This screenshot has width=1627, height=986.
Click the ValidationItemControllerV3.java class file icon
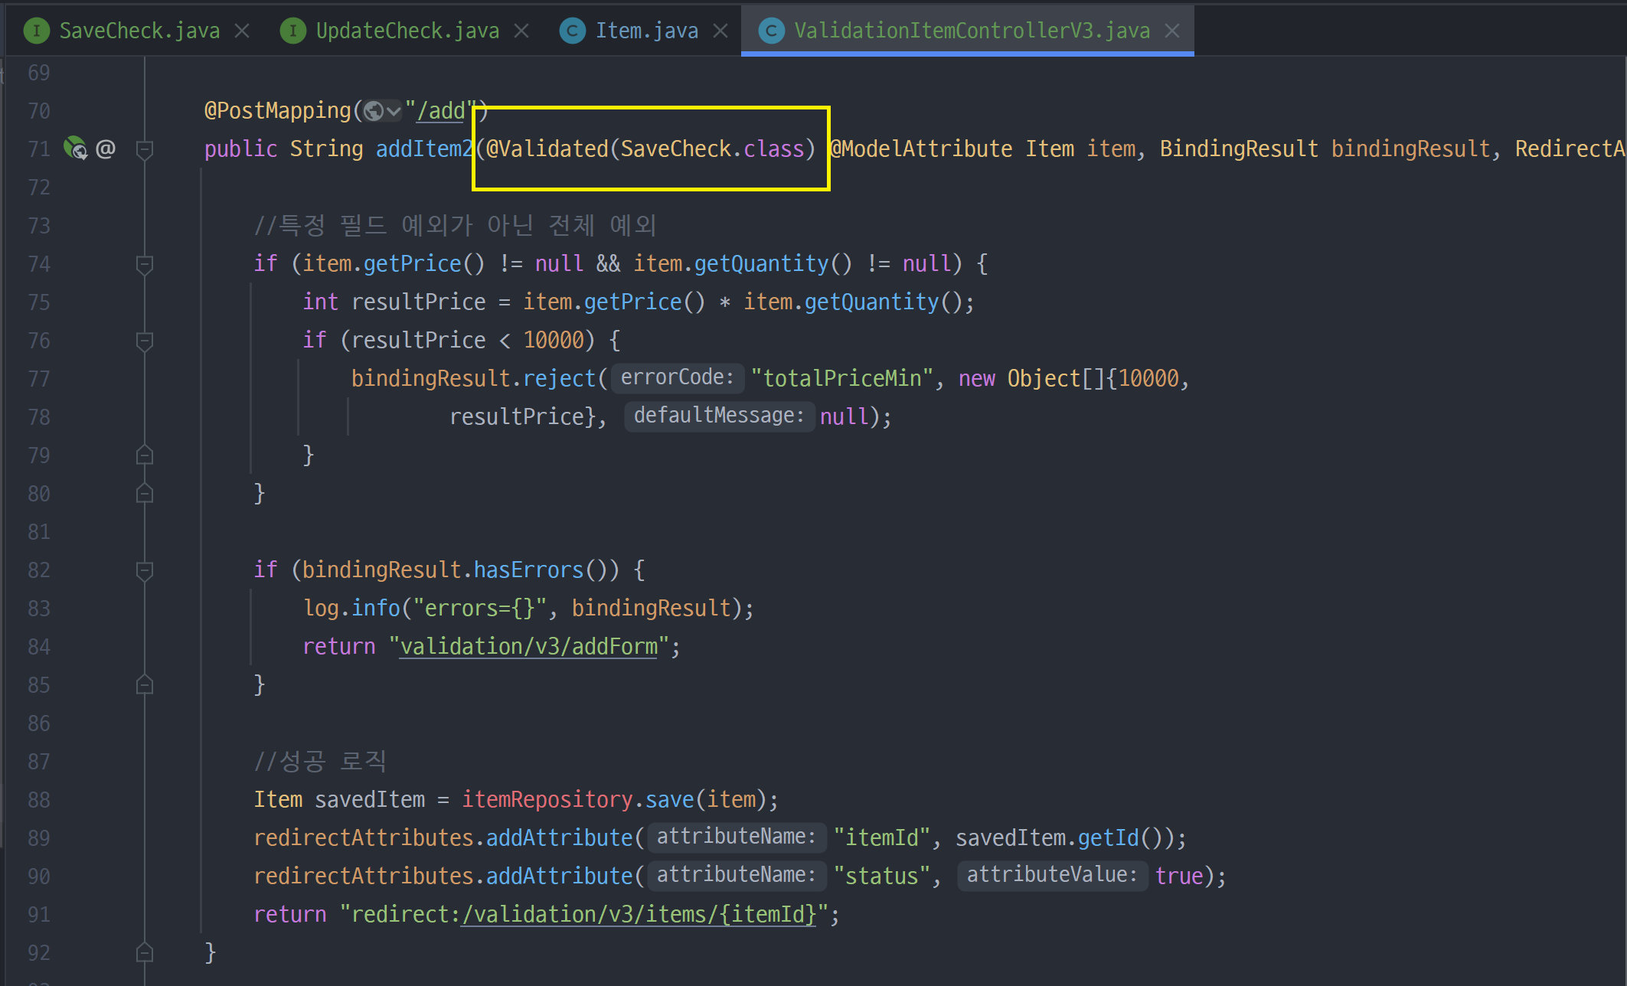click(x=771, y=31)
